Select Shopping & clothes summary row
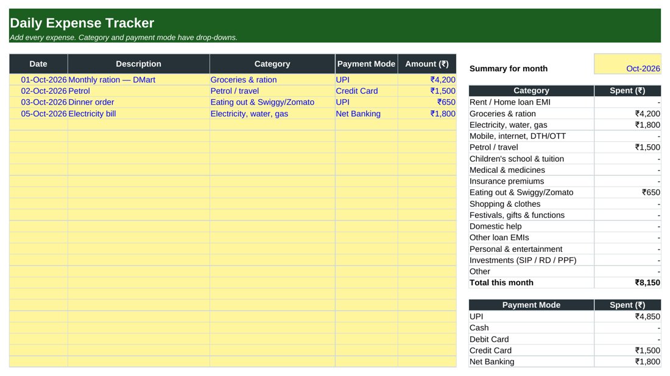Image resolution: width=670 pixels, height=376 pixels. 565,204
